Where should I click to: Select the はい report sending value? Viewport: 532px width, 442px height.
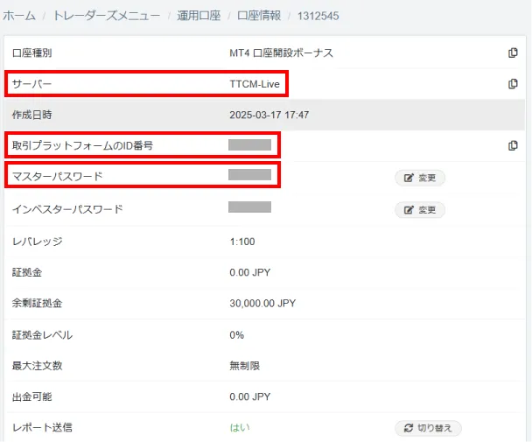[240, 427]
